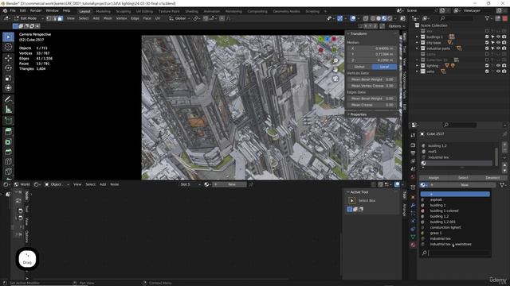This screenshot has height=286, width=510.
Task: Activate the Move tool
Action: coord(8,58)
